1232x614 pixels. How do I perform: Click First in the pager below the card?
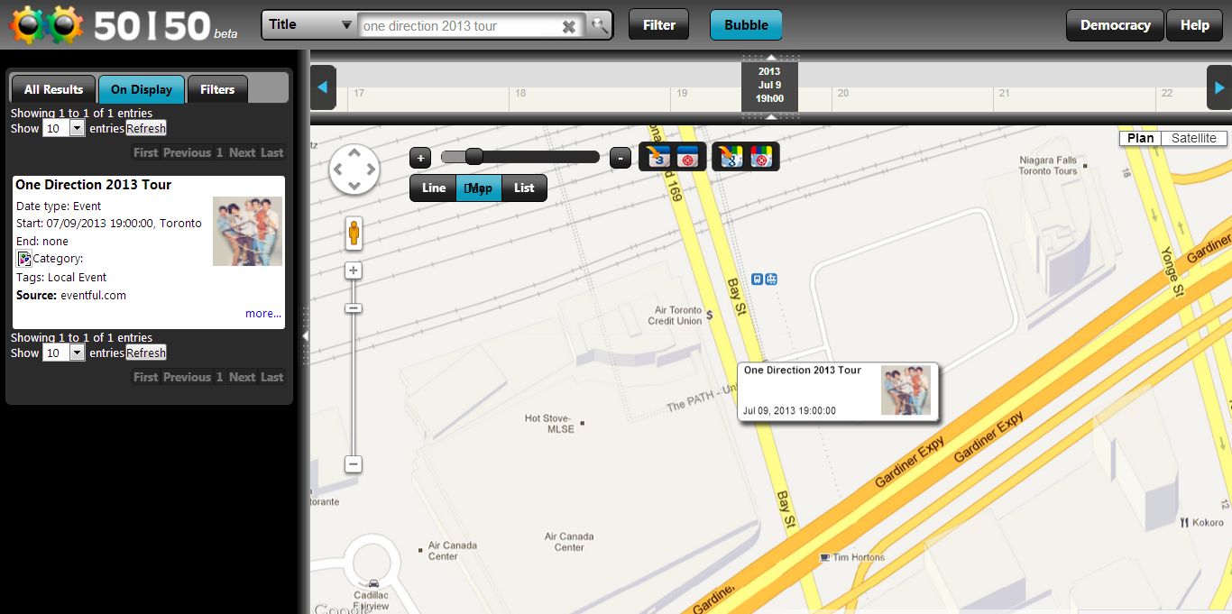pyautogui.click(x=145, y=377)
